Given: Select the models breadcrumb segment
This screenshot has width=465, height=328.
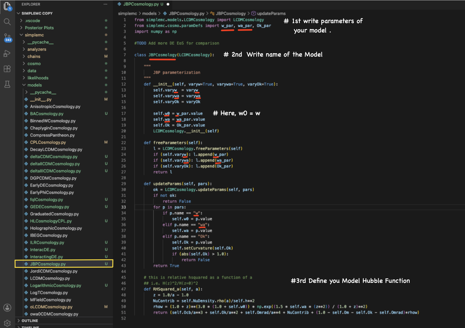Looking at the screenshot, I should tap(149, 13).
